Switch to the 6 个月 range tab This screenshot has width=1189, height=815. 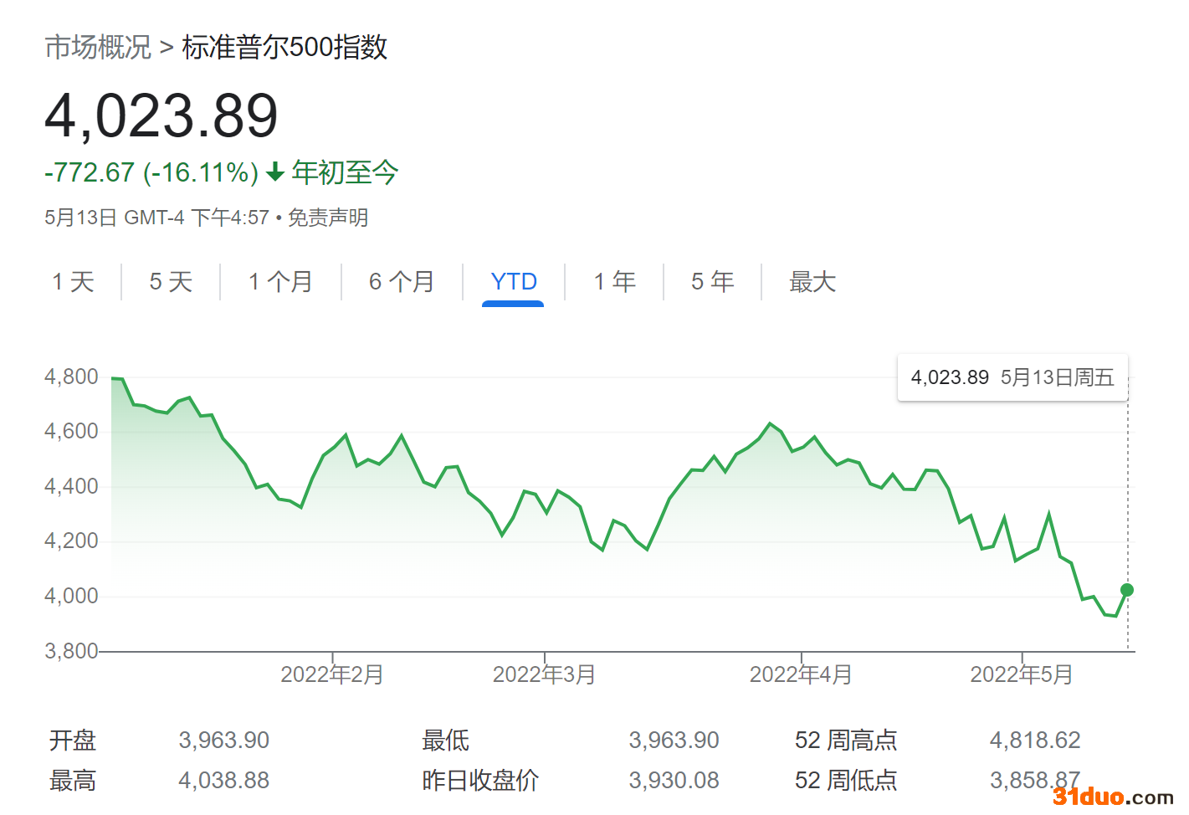point(402,282)
